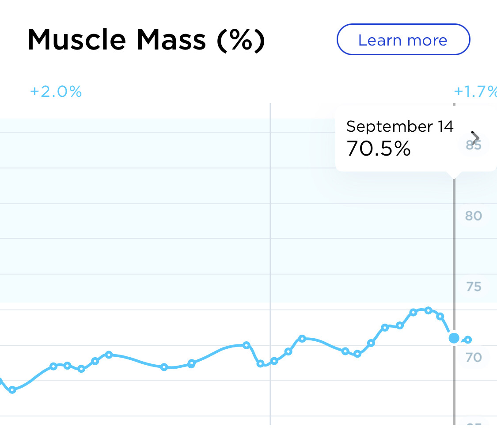Click the Learn more button

(403, 40)
